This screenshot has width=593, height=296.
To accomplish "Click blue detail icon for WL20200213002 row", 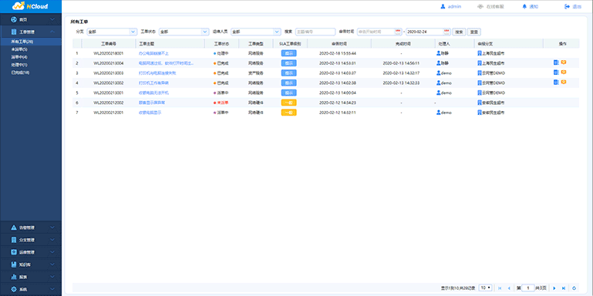I will [556, 82].
